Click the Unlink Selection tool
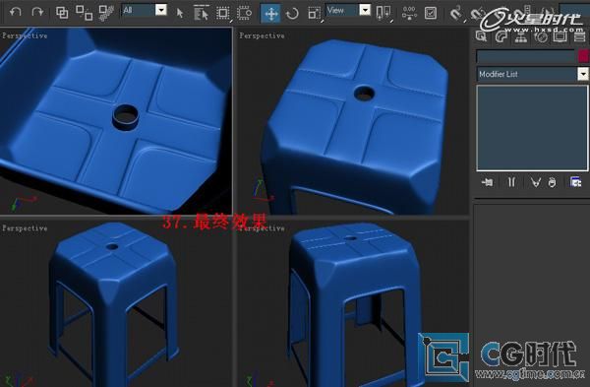The width and height of the screenshot is (590, 387). (84, 13)
